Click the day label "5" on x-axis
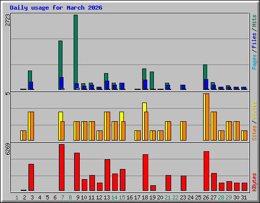Image resolution: width=260 pixels, height=203 pixels. pos(47,197)
